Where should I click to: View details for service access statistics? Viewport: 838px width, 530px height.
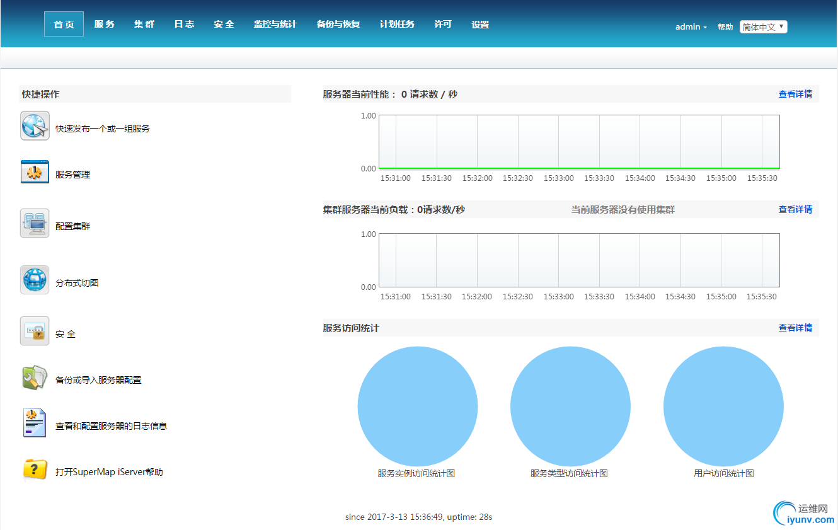[795, 328]
